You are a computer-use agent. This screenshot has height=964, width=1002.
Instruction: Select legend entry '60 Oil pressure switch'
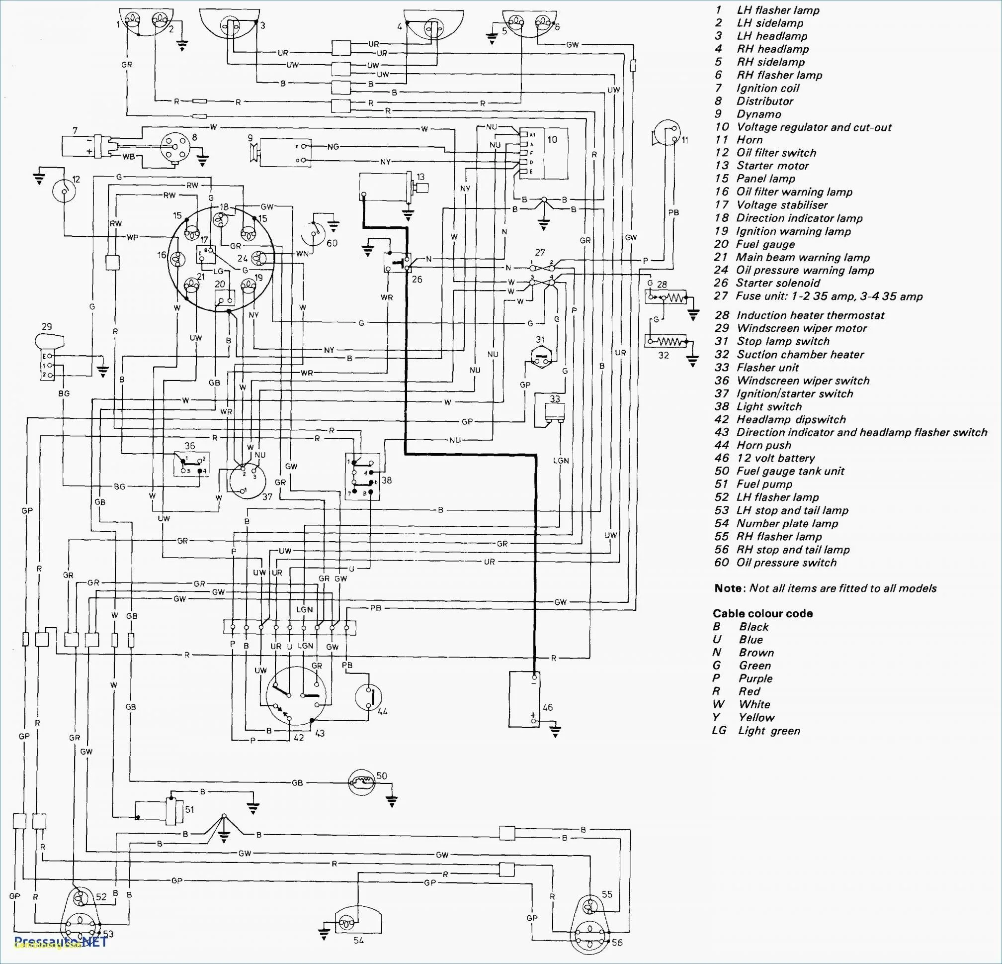(775, 563)
